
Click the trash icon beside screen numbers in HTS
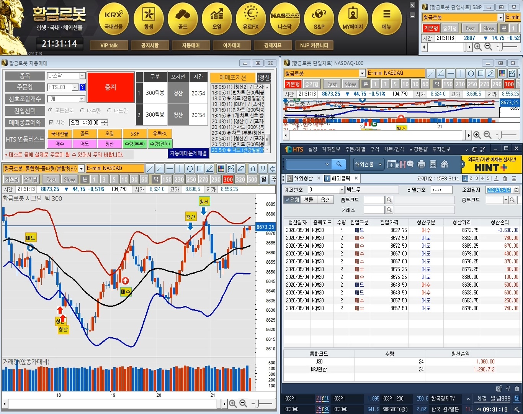(x=505, y=178)
